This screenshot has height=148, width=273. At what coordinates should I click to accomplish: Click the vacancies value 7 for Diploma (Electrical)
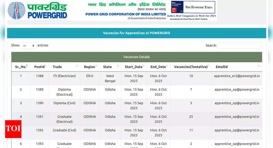click(191, 90)
